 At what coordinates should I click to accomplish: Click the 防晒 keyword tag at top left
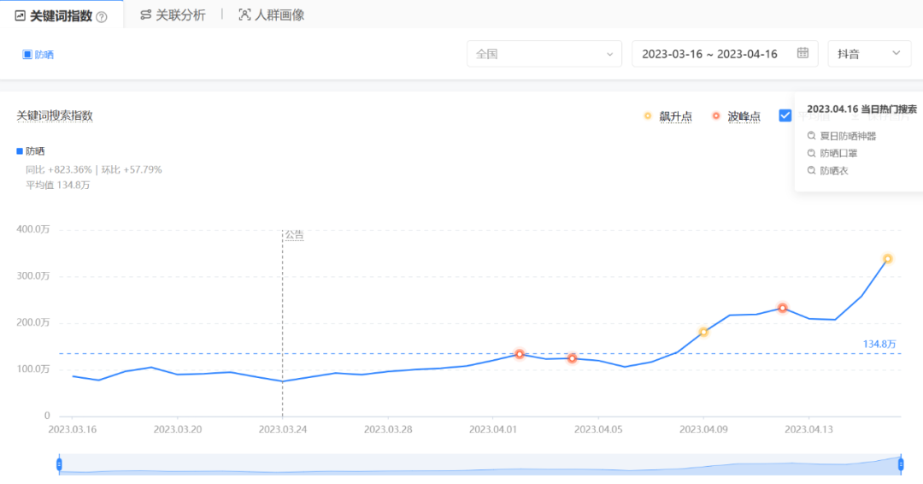point(38,55)
